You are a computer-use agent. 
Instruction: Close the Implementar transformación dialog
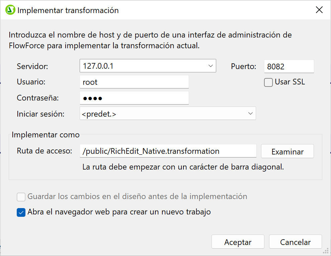[319, 10]
